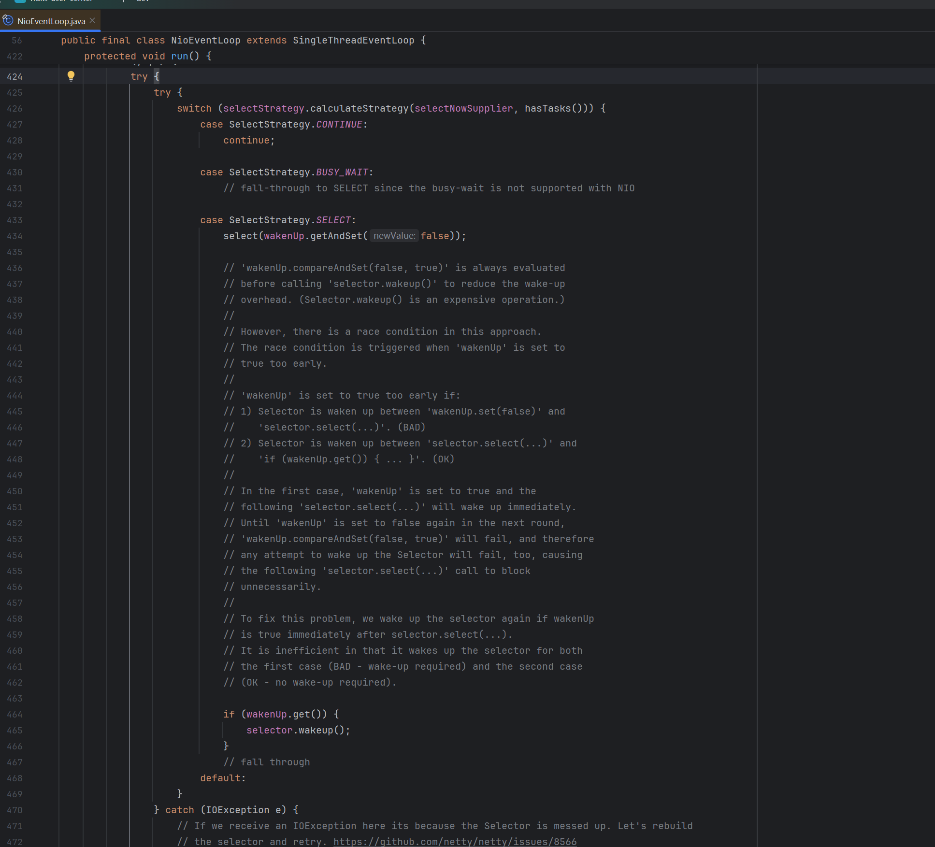
Task: Click comment starting 'To fix this problem'
Action: click(409, 618)
